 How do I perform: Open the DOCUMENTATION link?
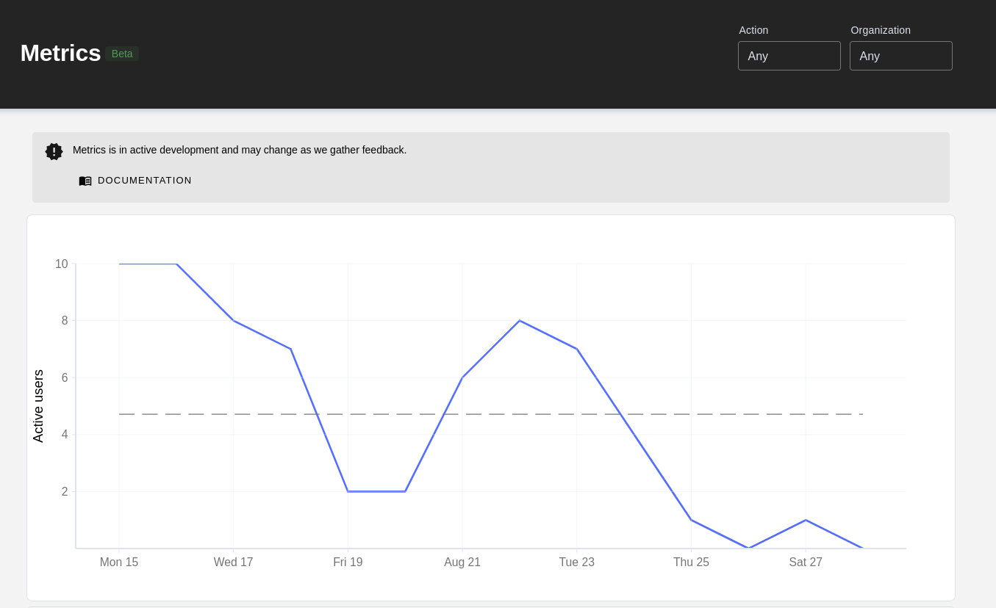coord(144,181)
